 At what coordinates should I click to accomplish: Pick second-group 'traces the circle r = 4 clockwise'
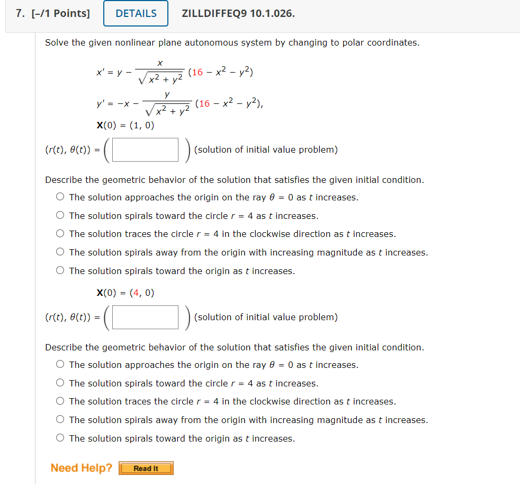coord(60,401)
